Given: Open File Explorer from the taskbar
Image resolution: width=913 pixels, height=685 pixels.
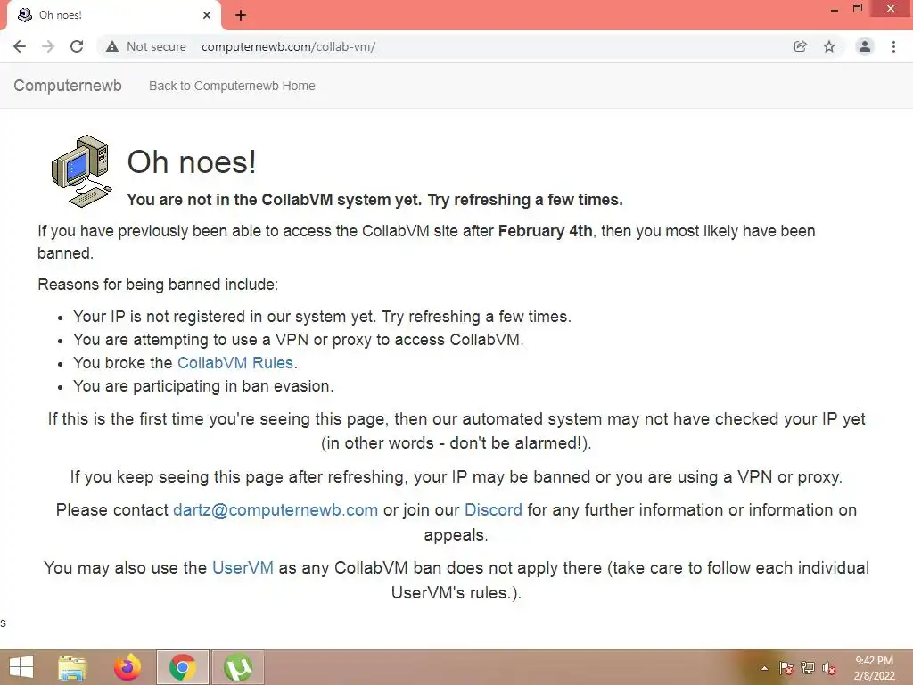Looking at the screenshot, I should pos(72,667).
